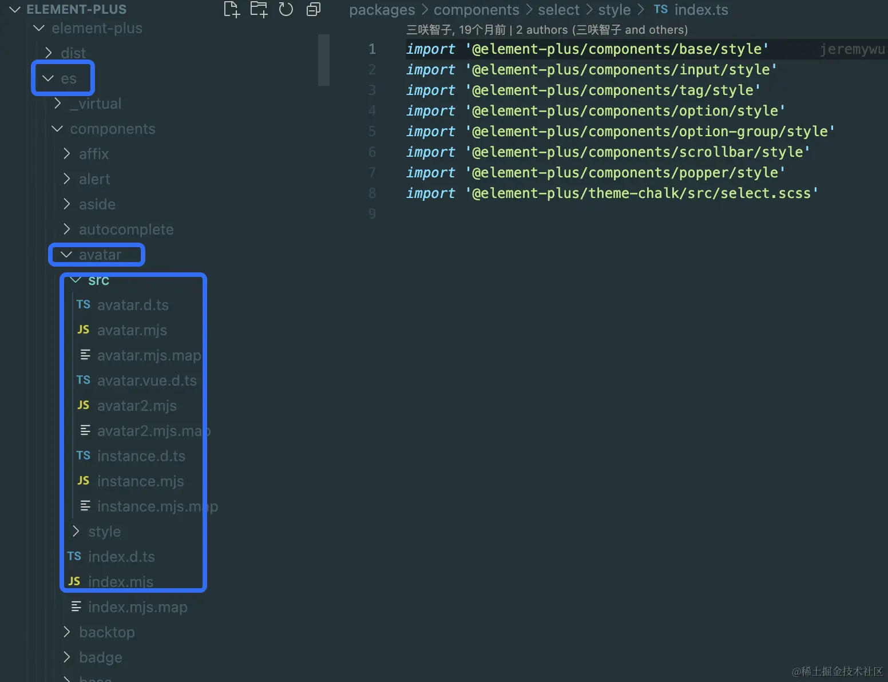Click the select.scss import path on line 8
The width and height of the screenshot is (888, 682).
click(x=641, y=193)
